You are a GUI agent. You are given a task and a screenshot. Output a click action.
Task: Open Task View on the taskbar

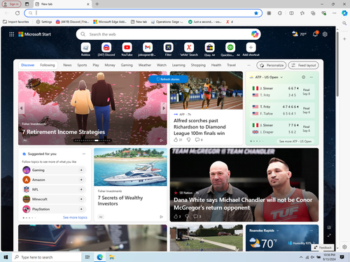coord(87,257)
